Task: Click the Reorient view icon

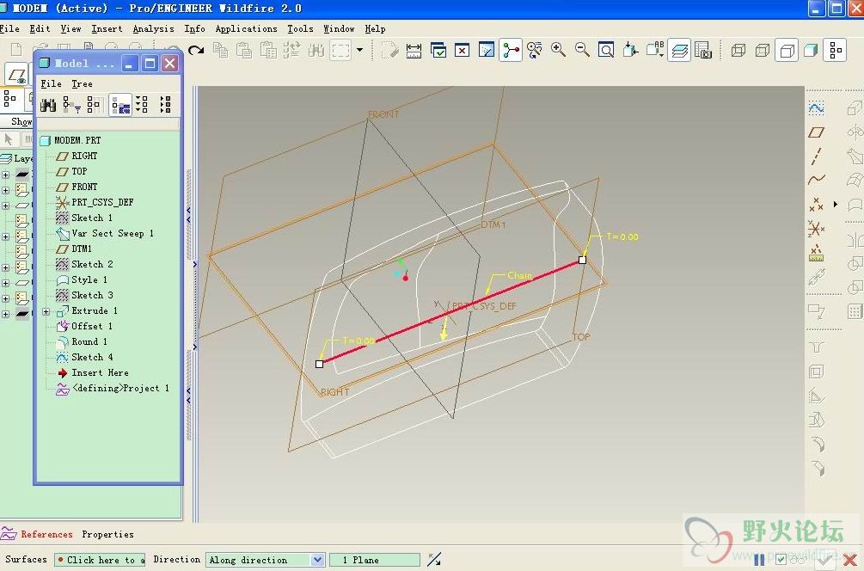Action: pos(630,50)
